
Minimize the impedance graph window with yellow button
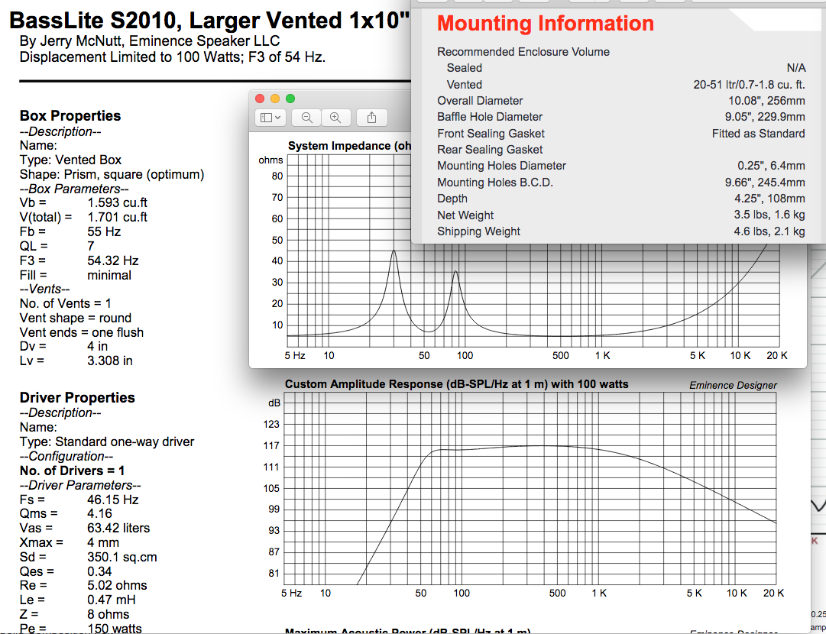[275, 99]
